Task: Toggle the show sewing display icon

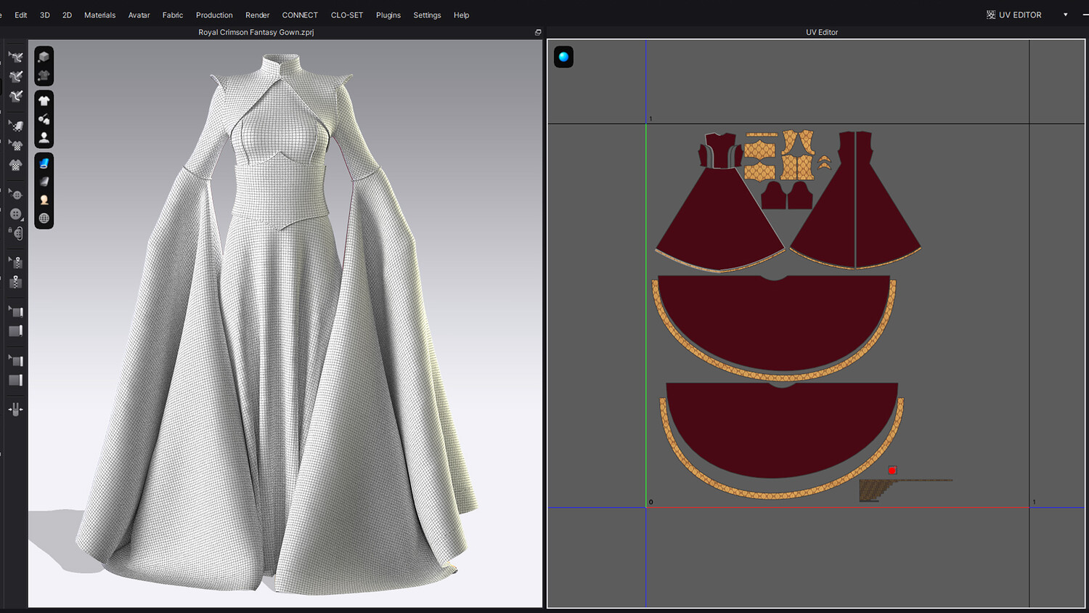Action: pyautogui.click(x=44, y=119)
